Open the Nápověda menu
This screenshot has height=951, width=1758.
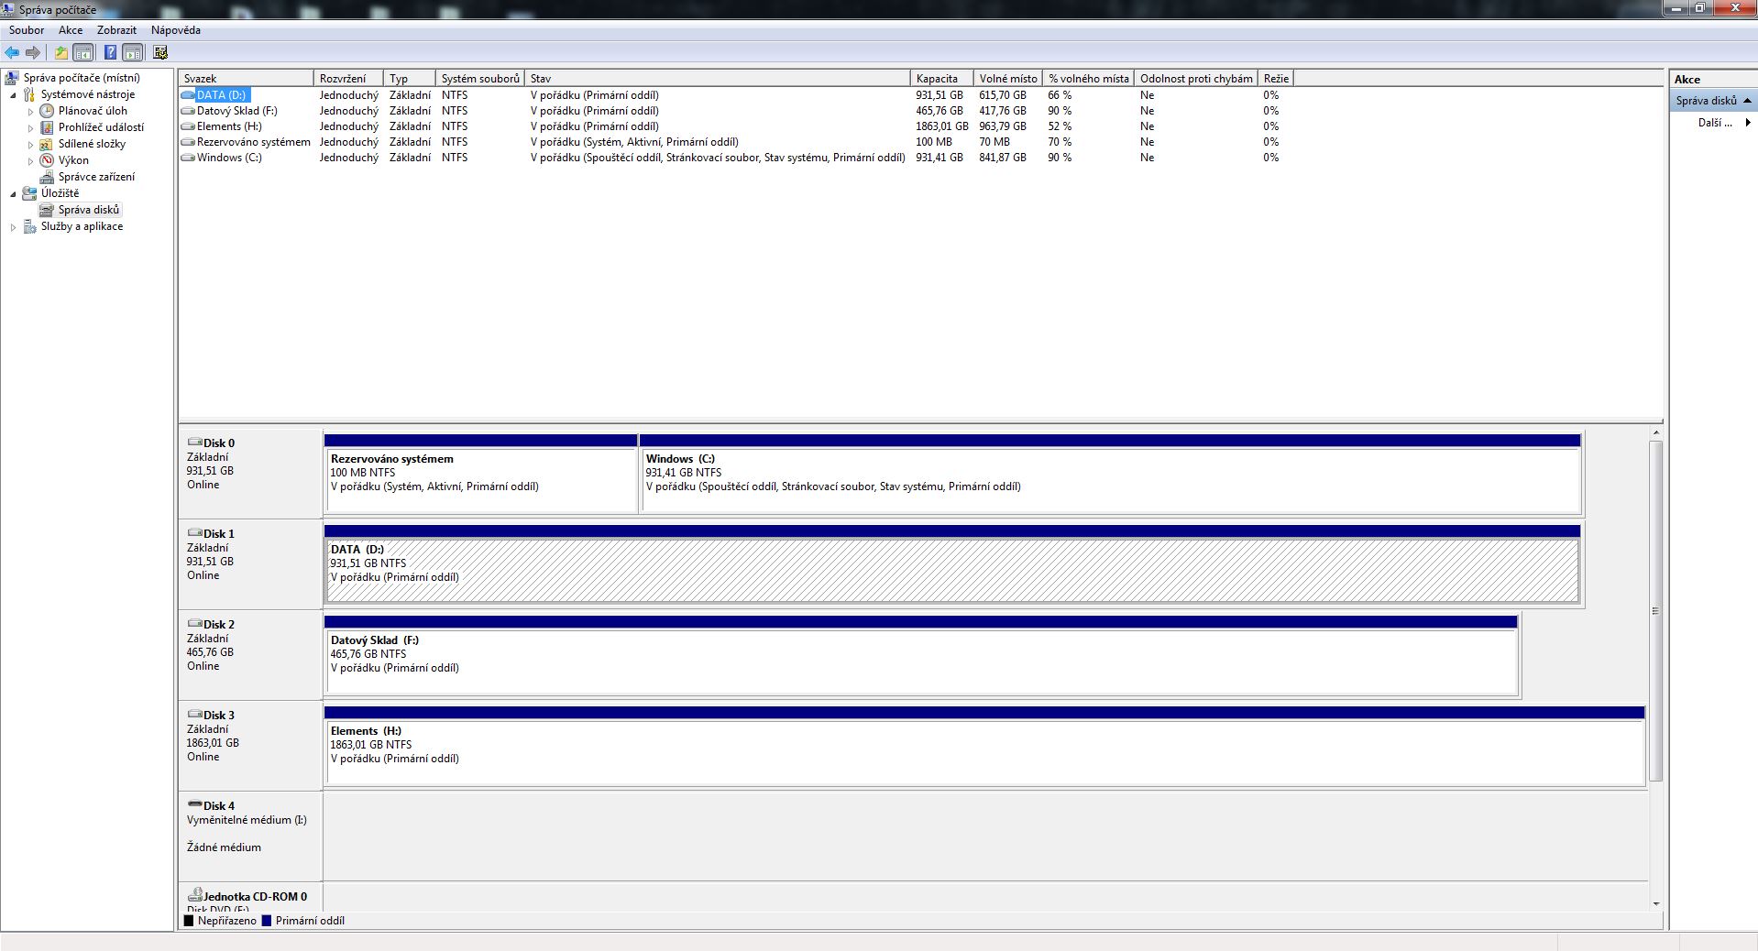tap(176, 30)
